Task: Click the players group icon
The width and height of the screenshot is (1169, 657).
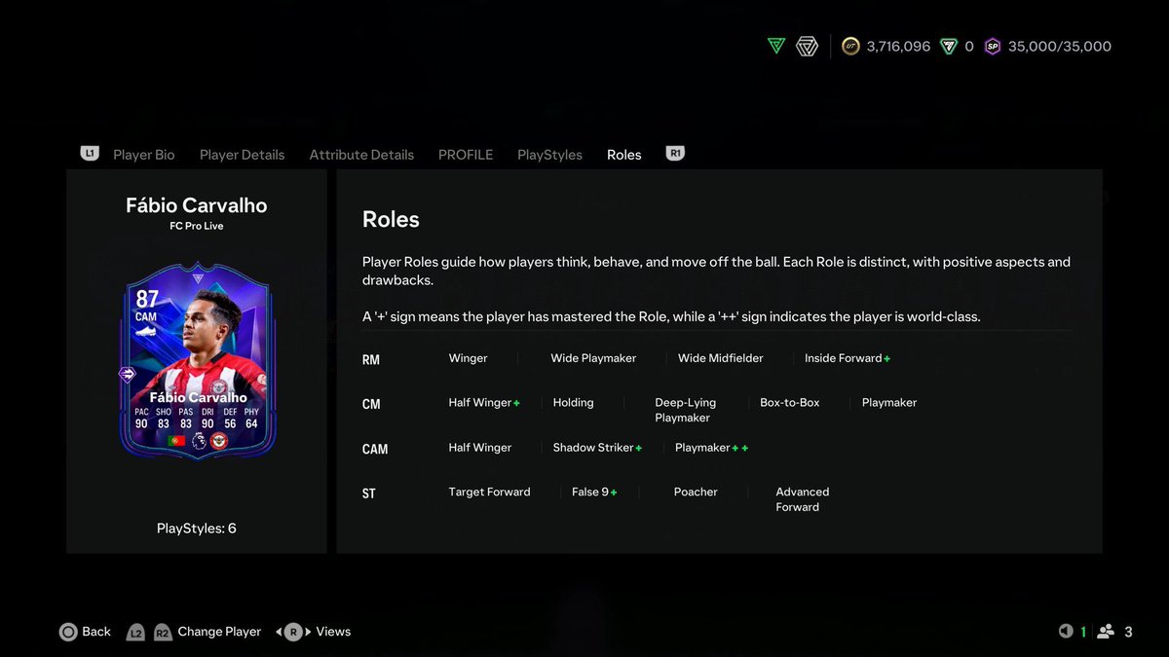Action: (1106, 632)
